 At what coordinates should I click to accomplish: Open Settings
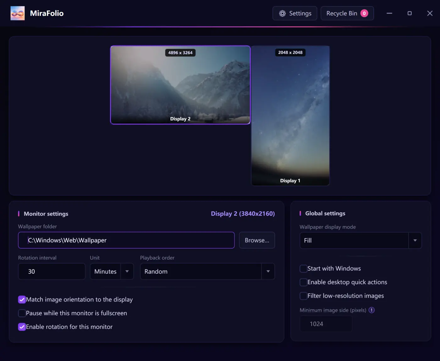(295, 13)
